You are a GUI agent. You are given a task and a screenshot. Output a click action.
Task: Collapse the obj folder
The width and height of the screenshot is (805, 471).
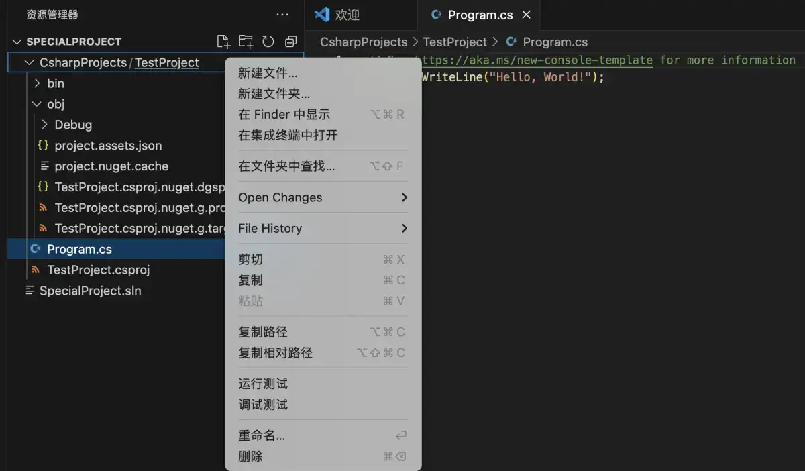38,104
